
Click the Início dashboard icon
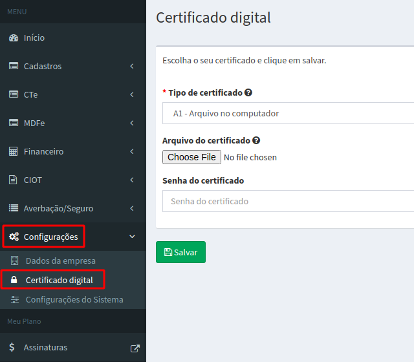pos(14,37)
